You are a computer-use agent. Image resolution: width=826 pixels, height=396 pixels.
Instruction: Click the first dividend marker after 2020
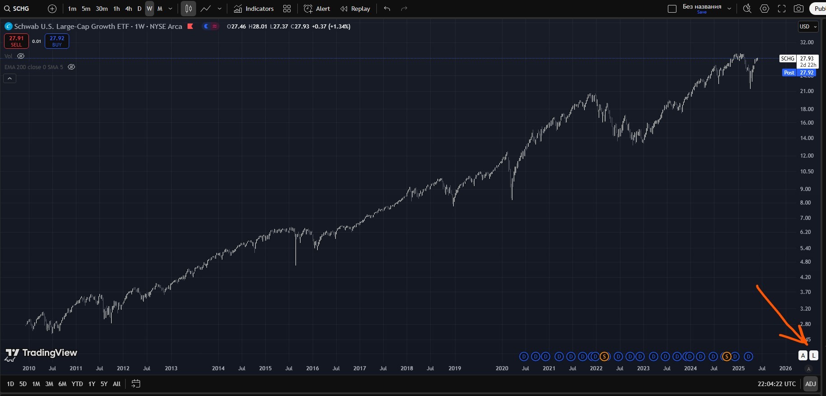click(x=524, y=357)
